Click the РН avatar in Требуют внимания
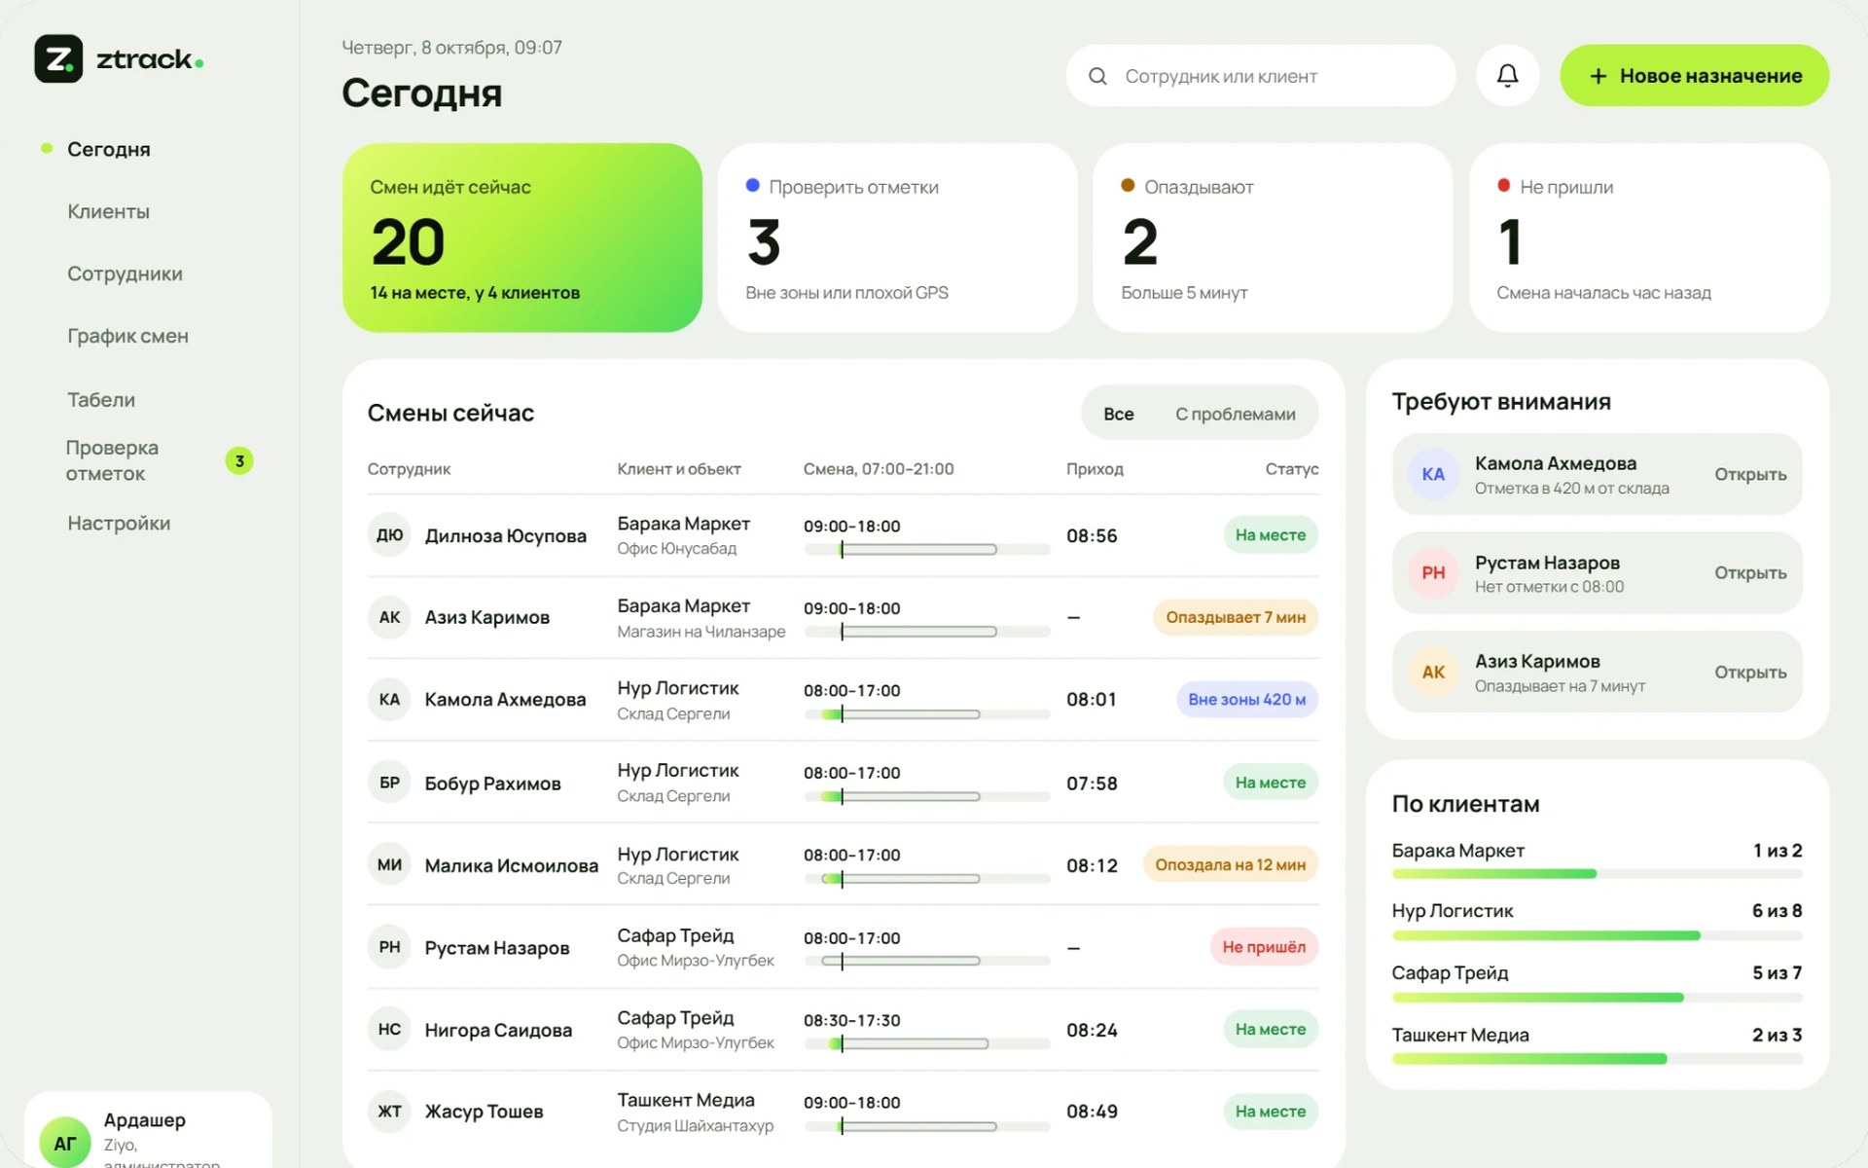The height and width of the screenshot is (1168, 1868). tap(1433, 572)
